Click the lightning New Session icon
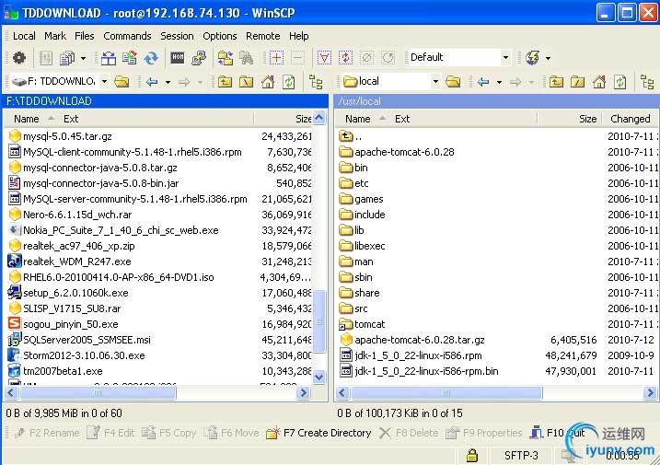The height and width of the screenshot is (465, 660). tap(532, 58)
